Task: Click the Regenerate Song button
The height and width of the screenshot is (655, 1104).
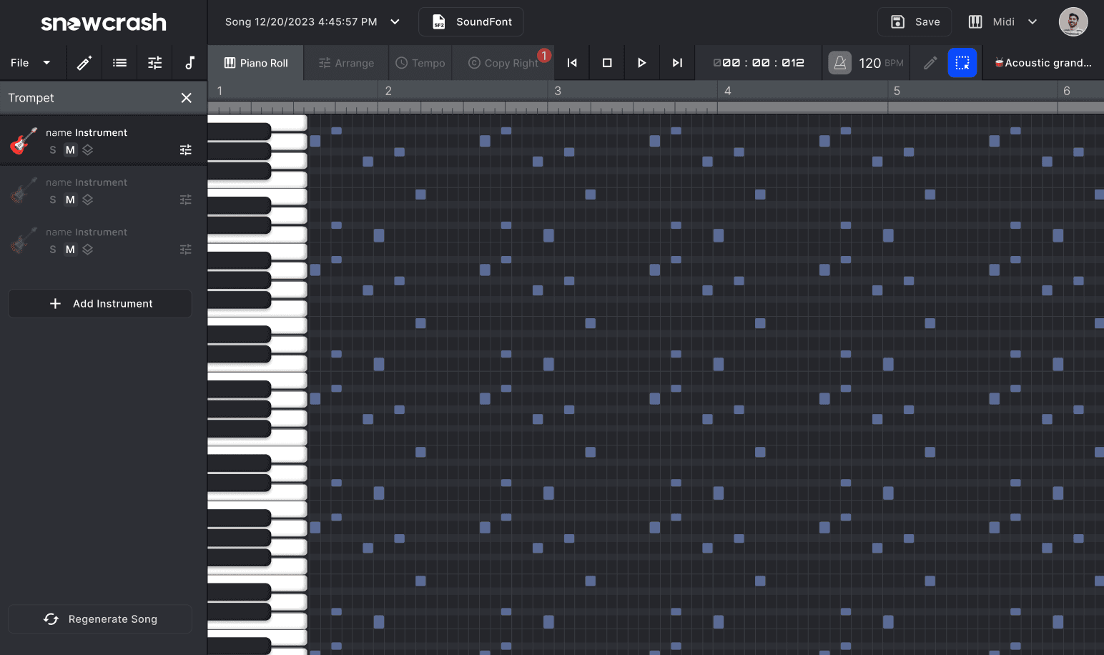Action: coord(100,619)
